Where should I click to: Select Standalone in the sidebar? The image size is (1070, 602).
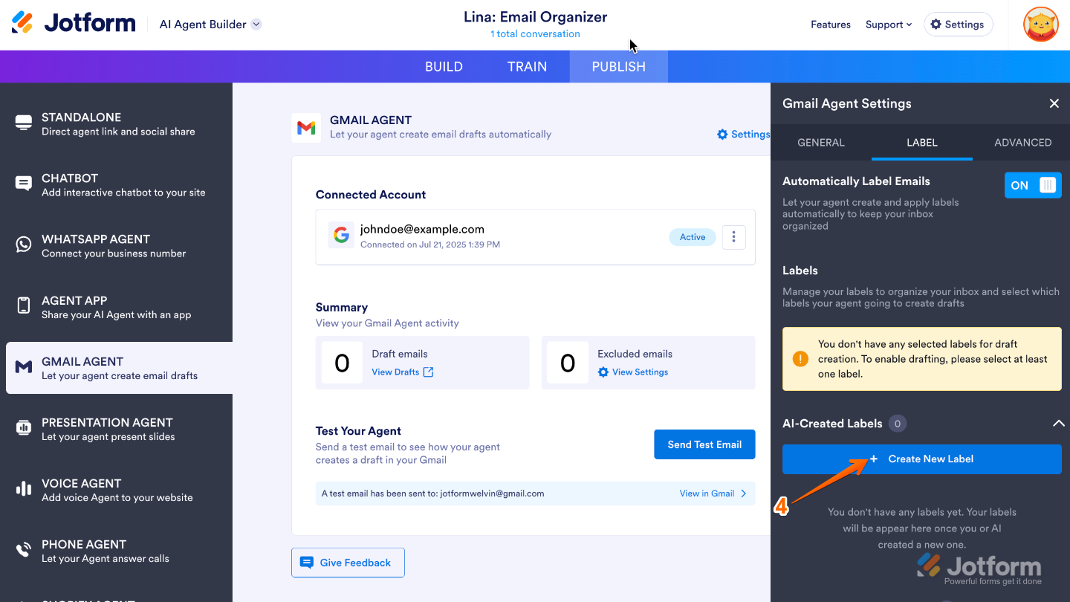(x=116, y=123)
